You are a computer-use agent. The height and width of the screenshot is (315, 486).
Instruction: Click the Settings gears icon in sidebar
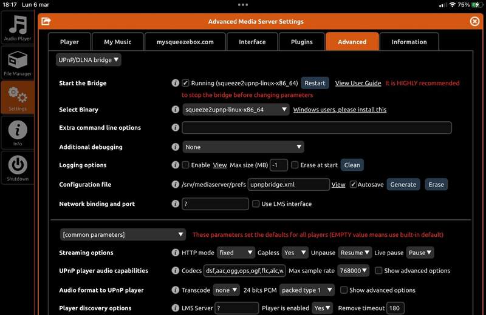pos(18,98)
